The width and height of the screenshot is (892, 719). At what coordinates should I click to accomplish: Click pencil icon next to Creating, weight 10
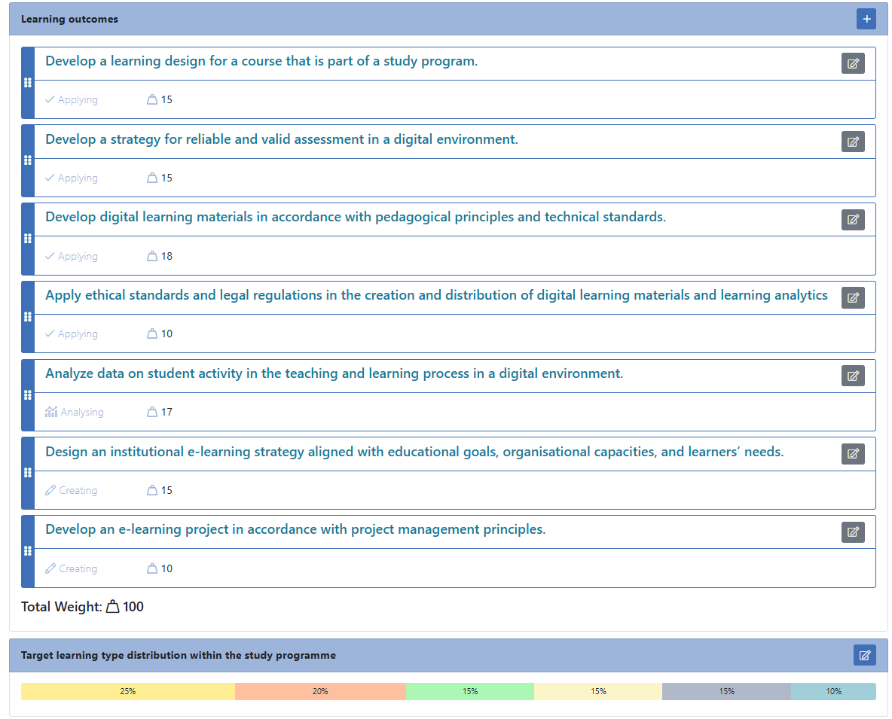point(50,568)
